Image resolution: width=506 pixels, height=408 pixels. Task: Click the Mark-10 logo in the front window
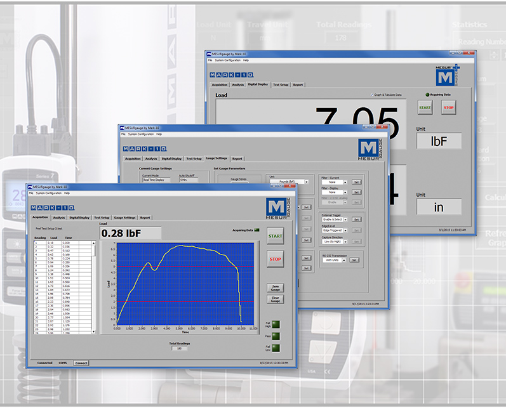[x=53, y=207]
